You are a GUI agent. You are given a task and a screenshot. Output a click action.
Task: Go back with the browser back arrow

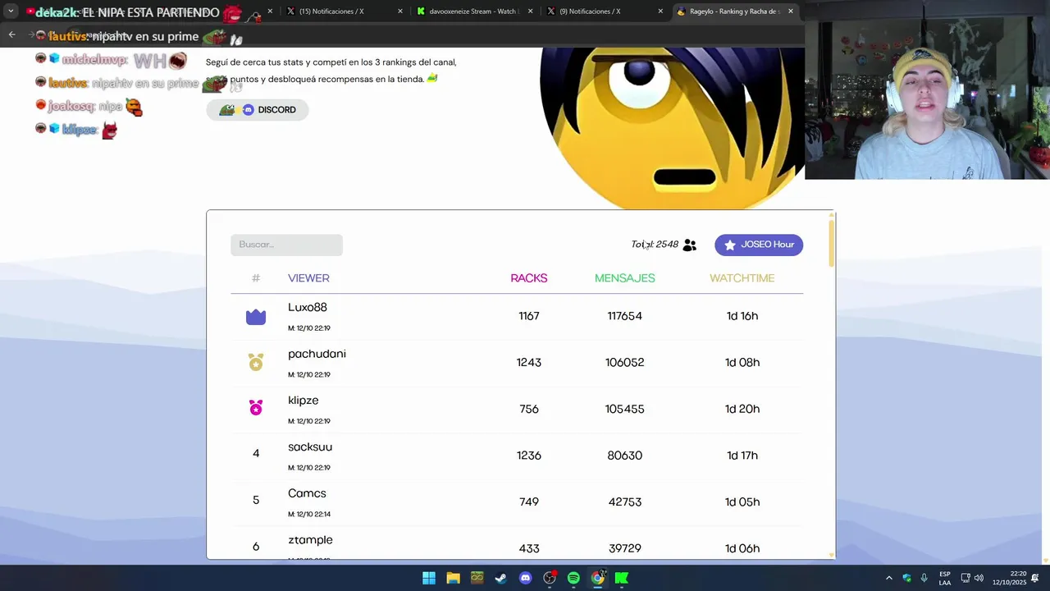point(11,34)
